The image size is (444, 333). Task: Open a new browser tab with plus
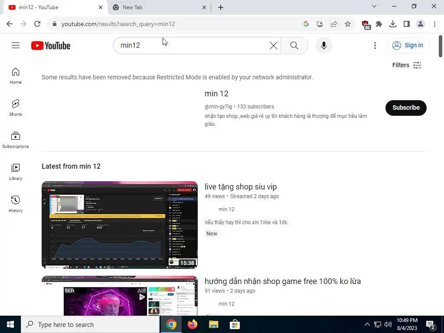221,7
